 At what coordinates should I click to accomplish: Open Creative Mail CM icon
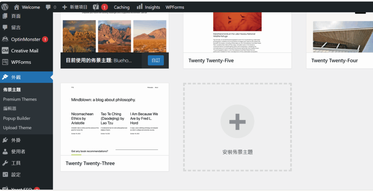click(5, 50)
